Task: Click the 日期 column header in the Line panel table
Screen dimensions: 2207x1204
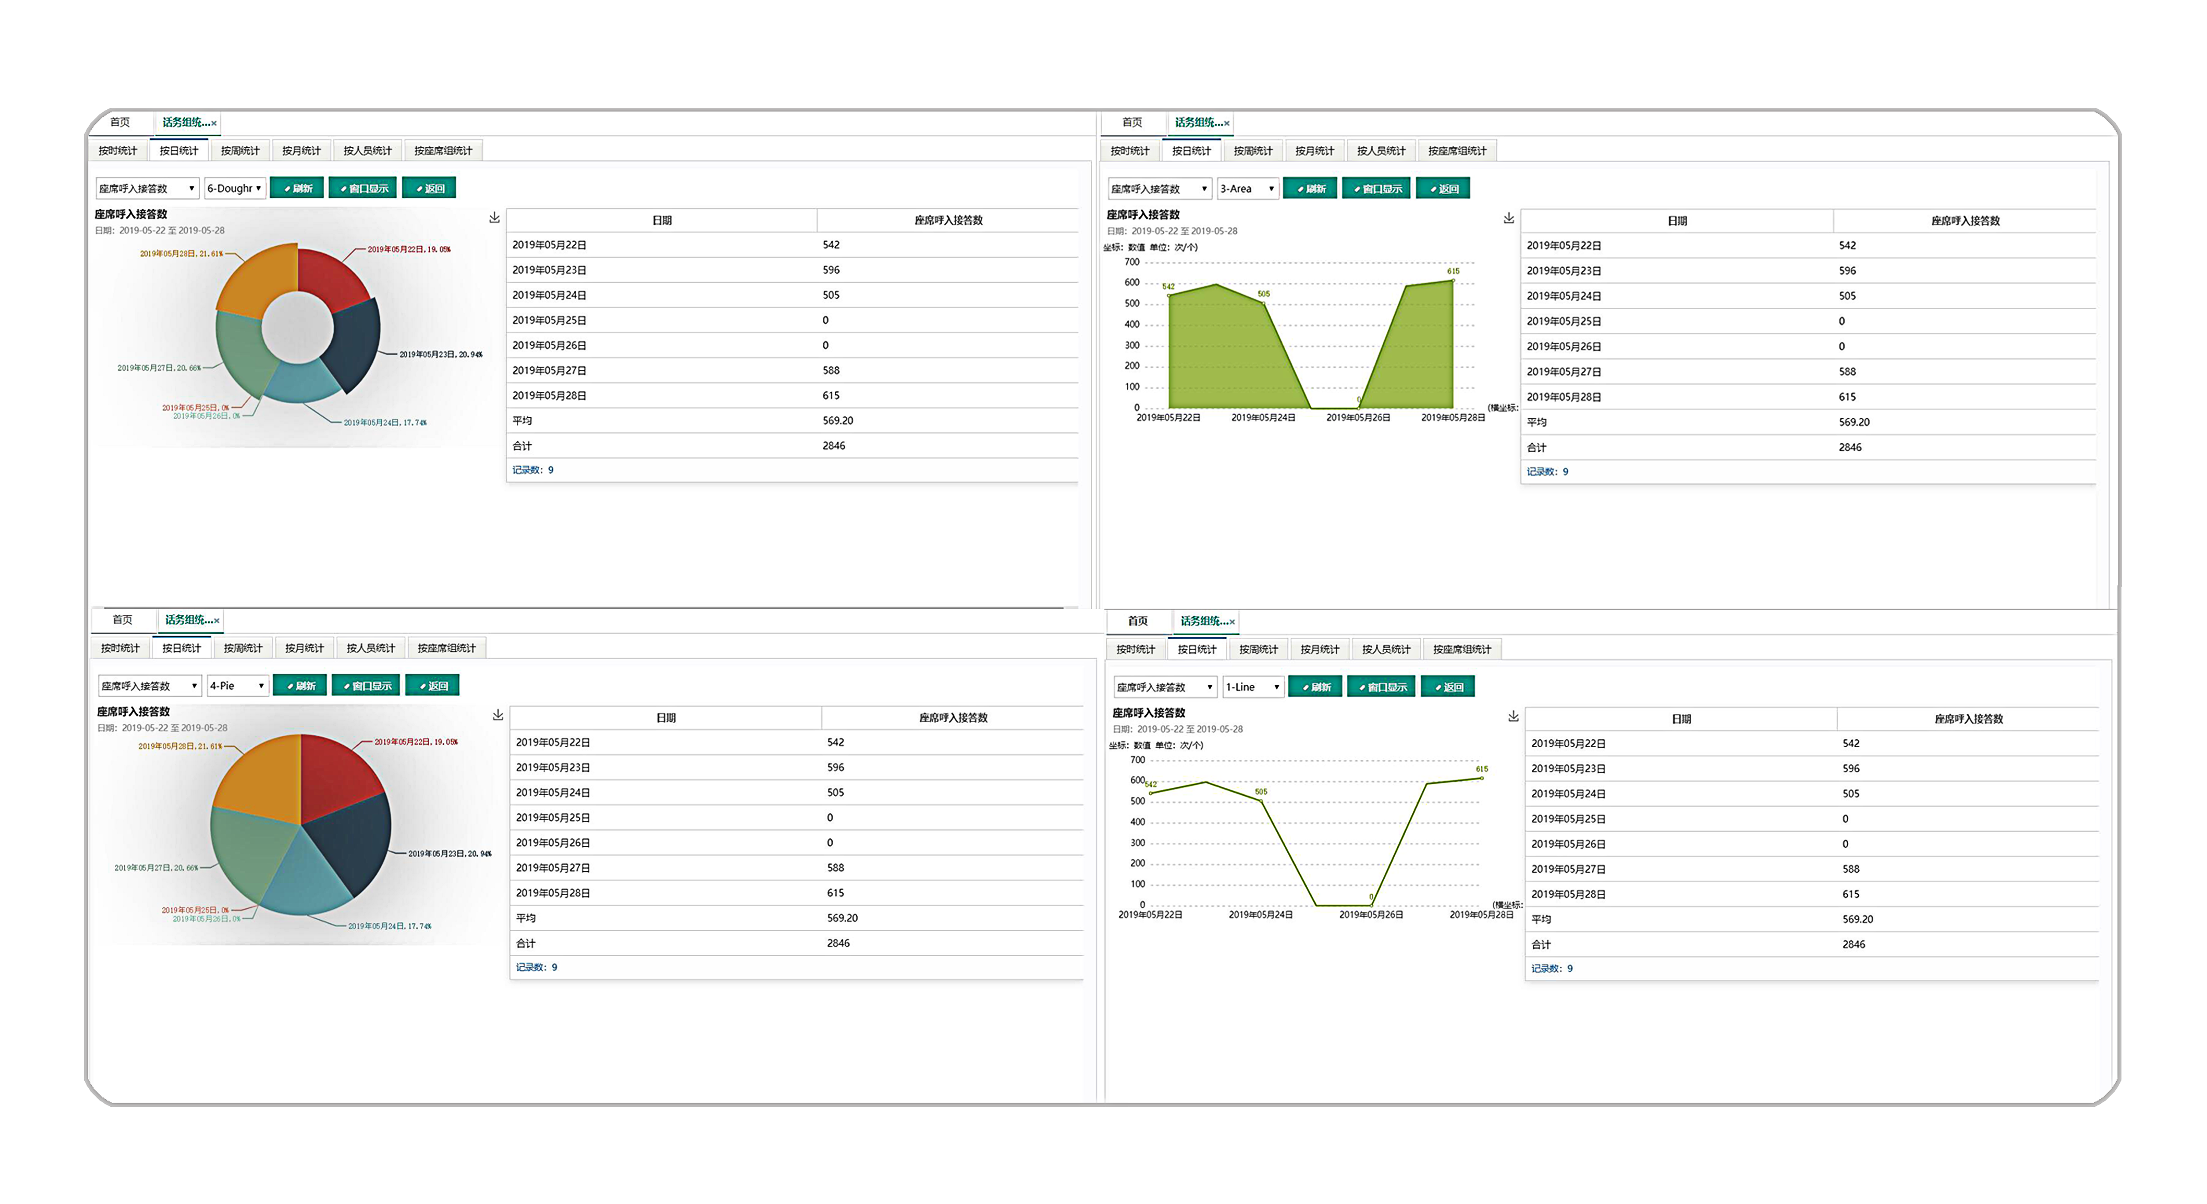Action: [x=1681, y=719]
